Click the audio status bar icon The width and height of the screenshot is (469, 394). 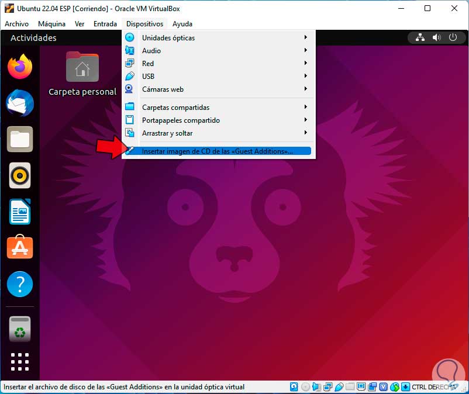[316, 387]
